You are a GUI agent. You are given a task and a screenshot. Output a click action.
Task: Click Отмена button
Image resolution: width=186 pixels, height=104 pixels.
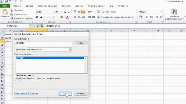tap(81, 94)
